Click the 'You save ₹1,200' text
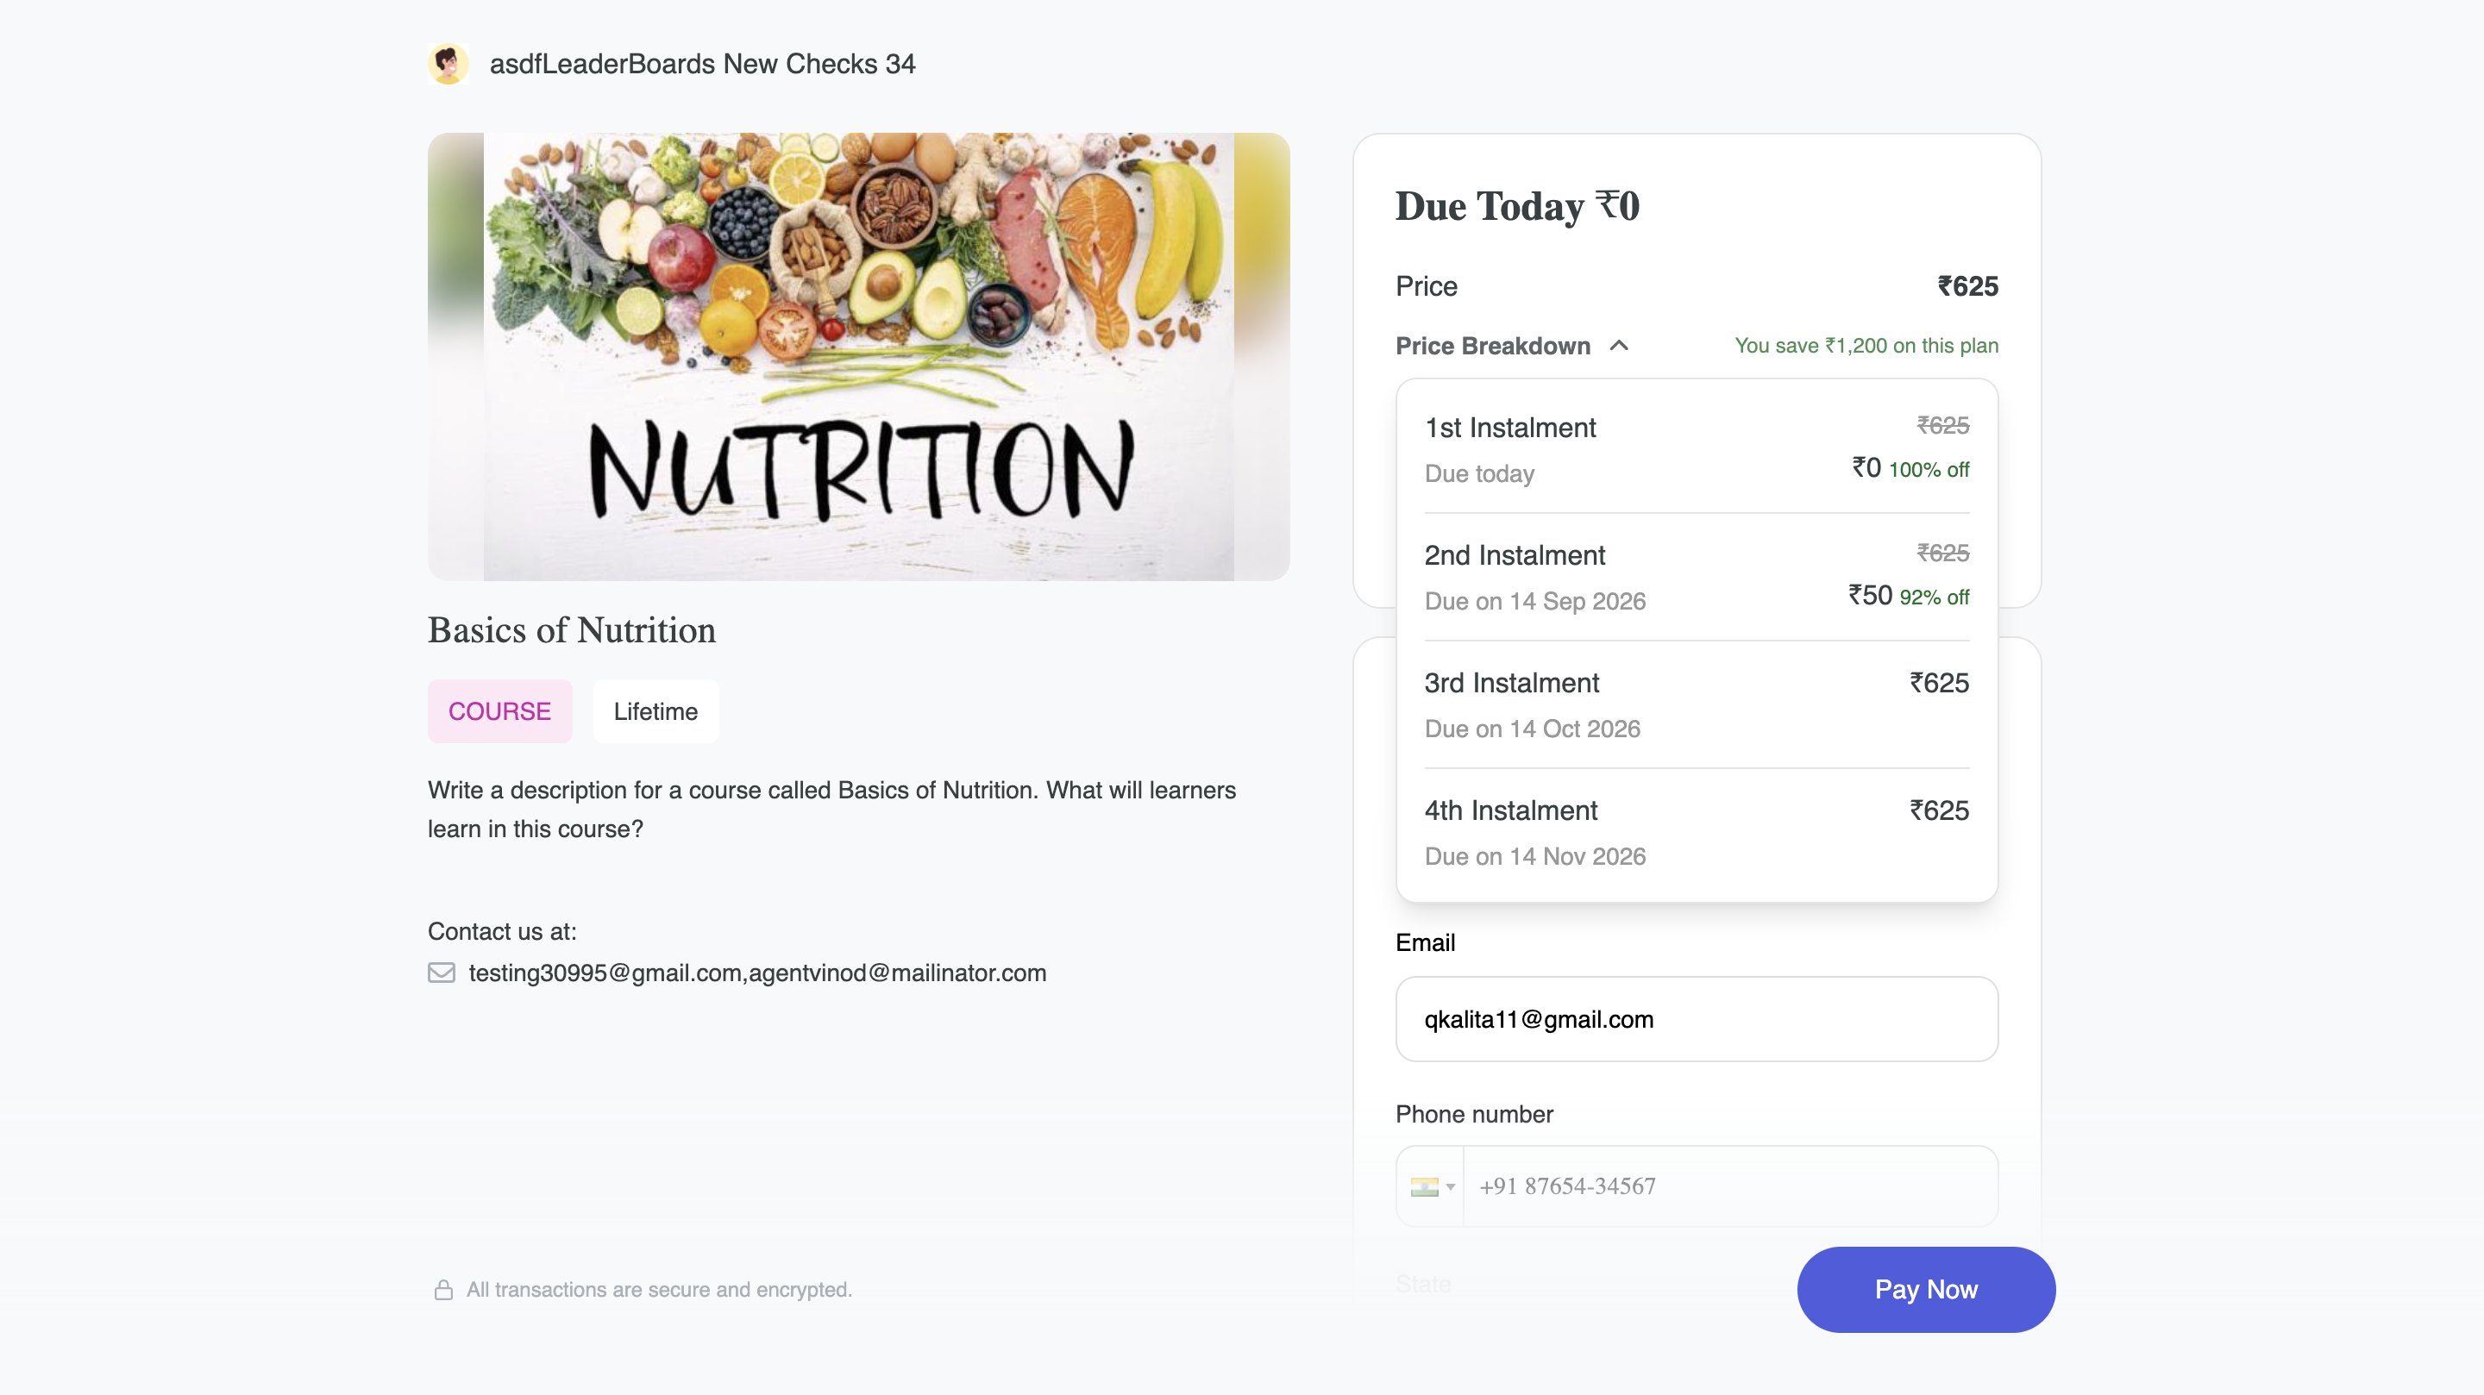This screenshot has width=2484, height=1395. [x=1866, y=345]
